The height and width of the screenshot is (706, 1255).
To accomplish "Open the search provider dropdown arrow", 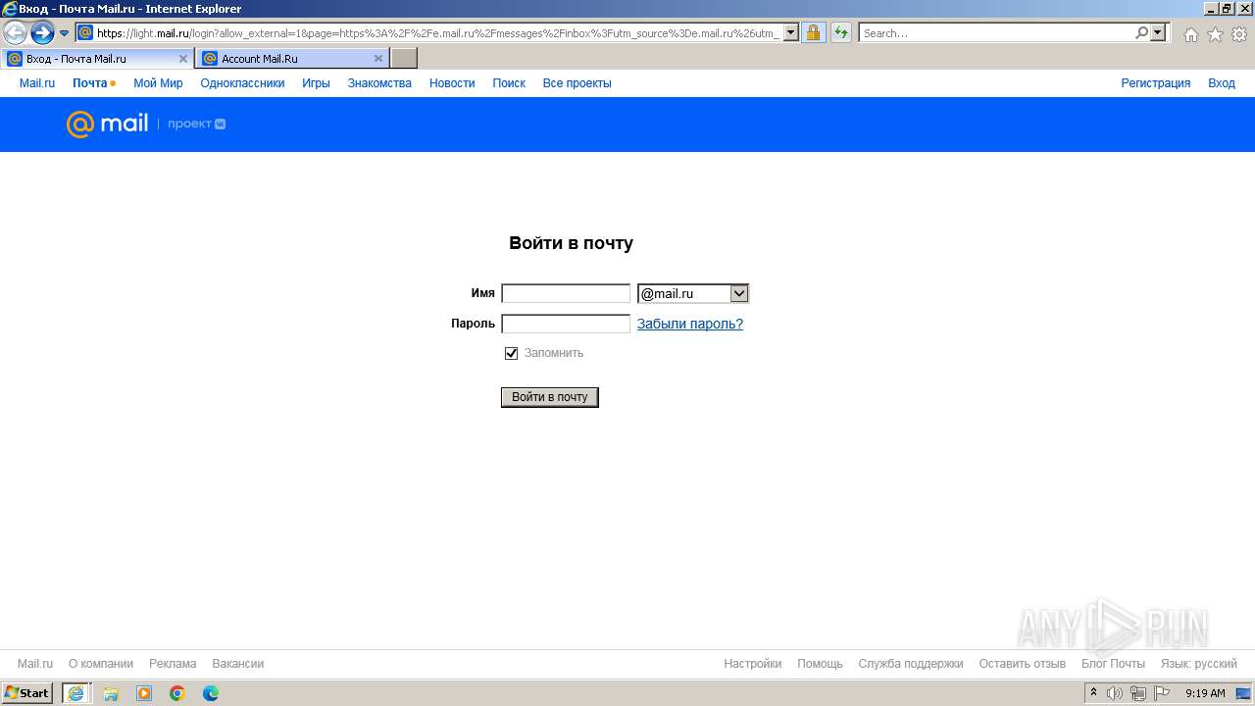I will coord(1159,32).
